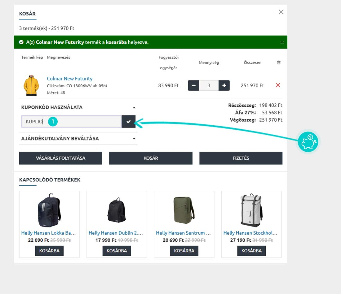Click the piggy bank savings icon
The width and height of the screenshot is (341, 294).
click(308, 142)
